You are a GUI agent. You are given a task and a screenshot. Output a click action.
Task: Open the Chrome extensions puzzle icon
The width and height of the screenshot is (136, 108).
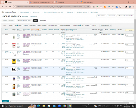pos(120,7)
